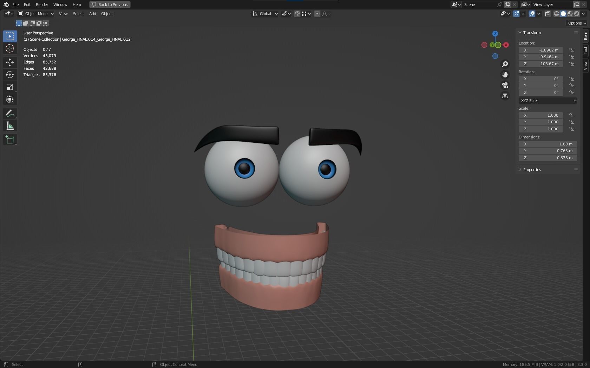Switch to wireframe shading
590x368 pixels.
pyautogui.click(x=557, y=14)
